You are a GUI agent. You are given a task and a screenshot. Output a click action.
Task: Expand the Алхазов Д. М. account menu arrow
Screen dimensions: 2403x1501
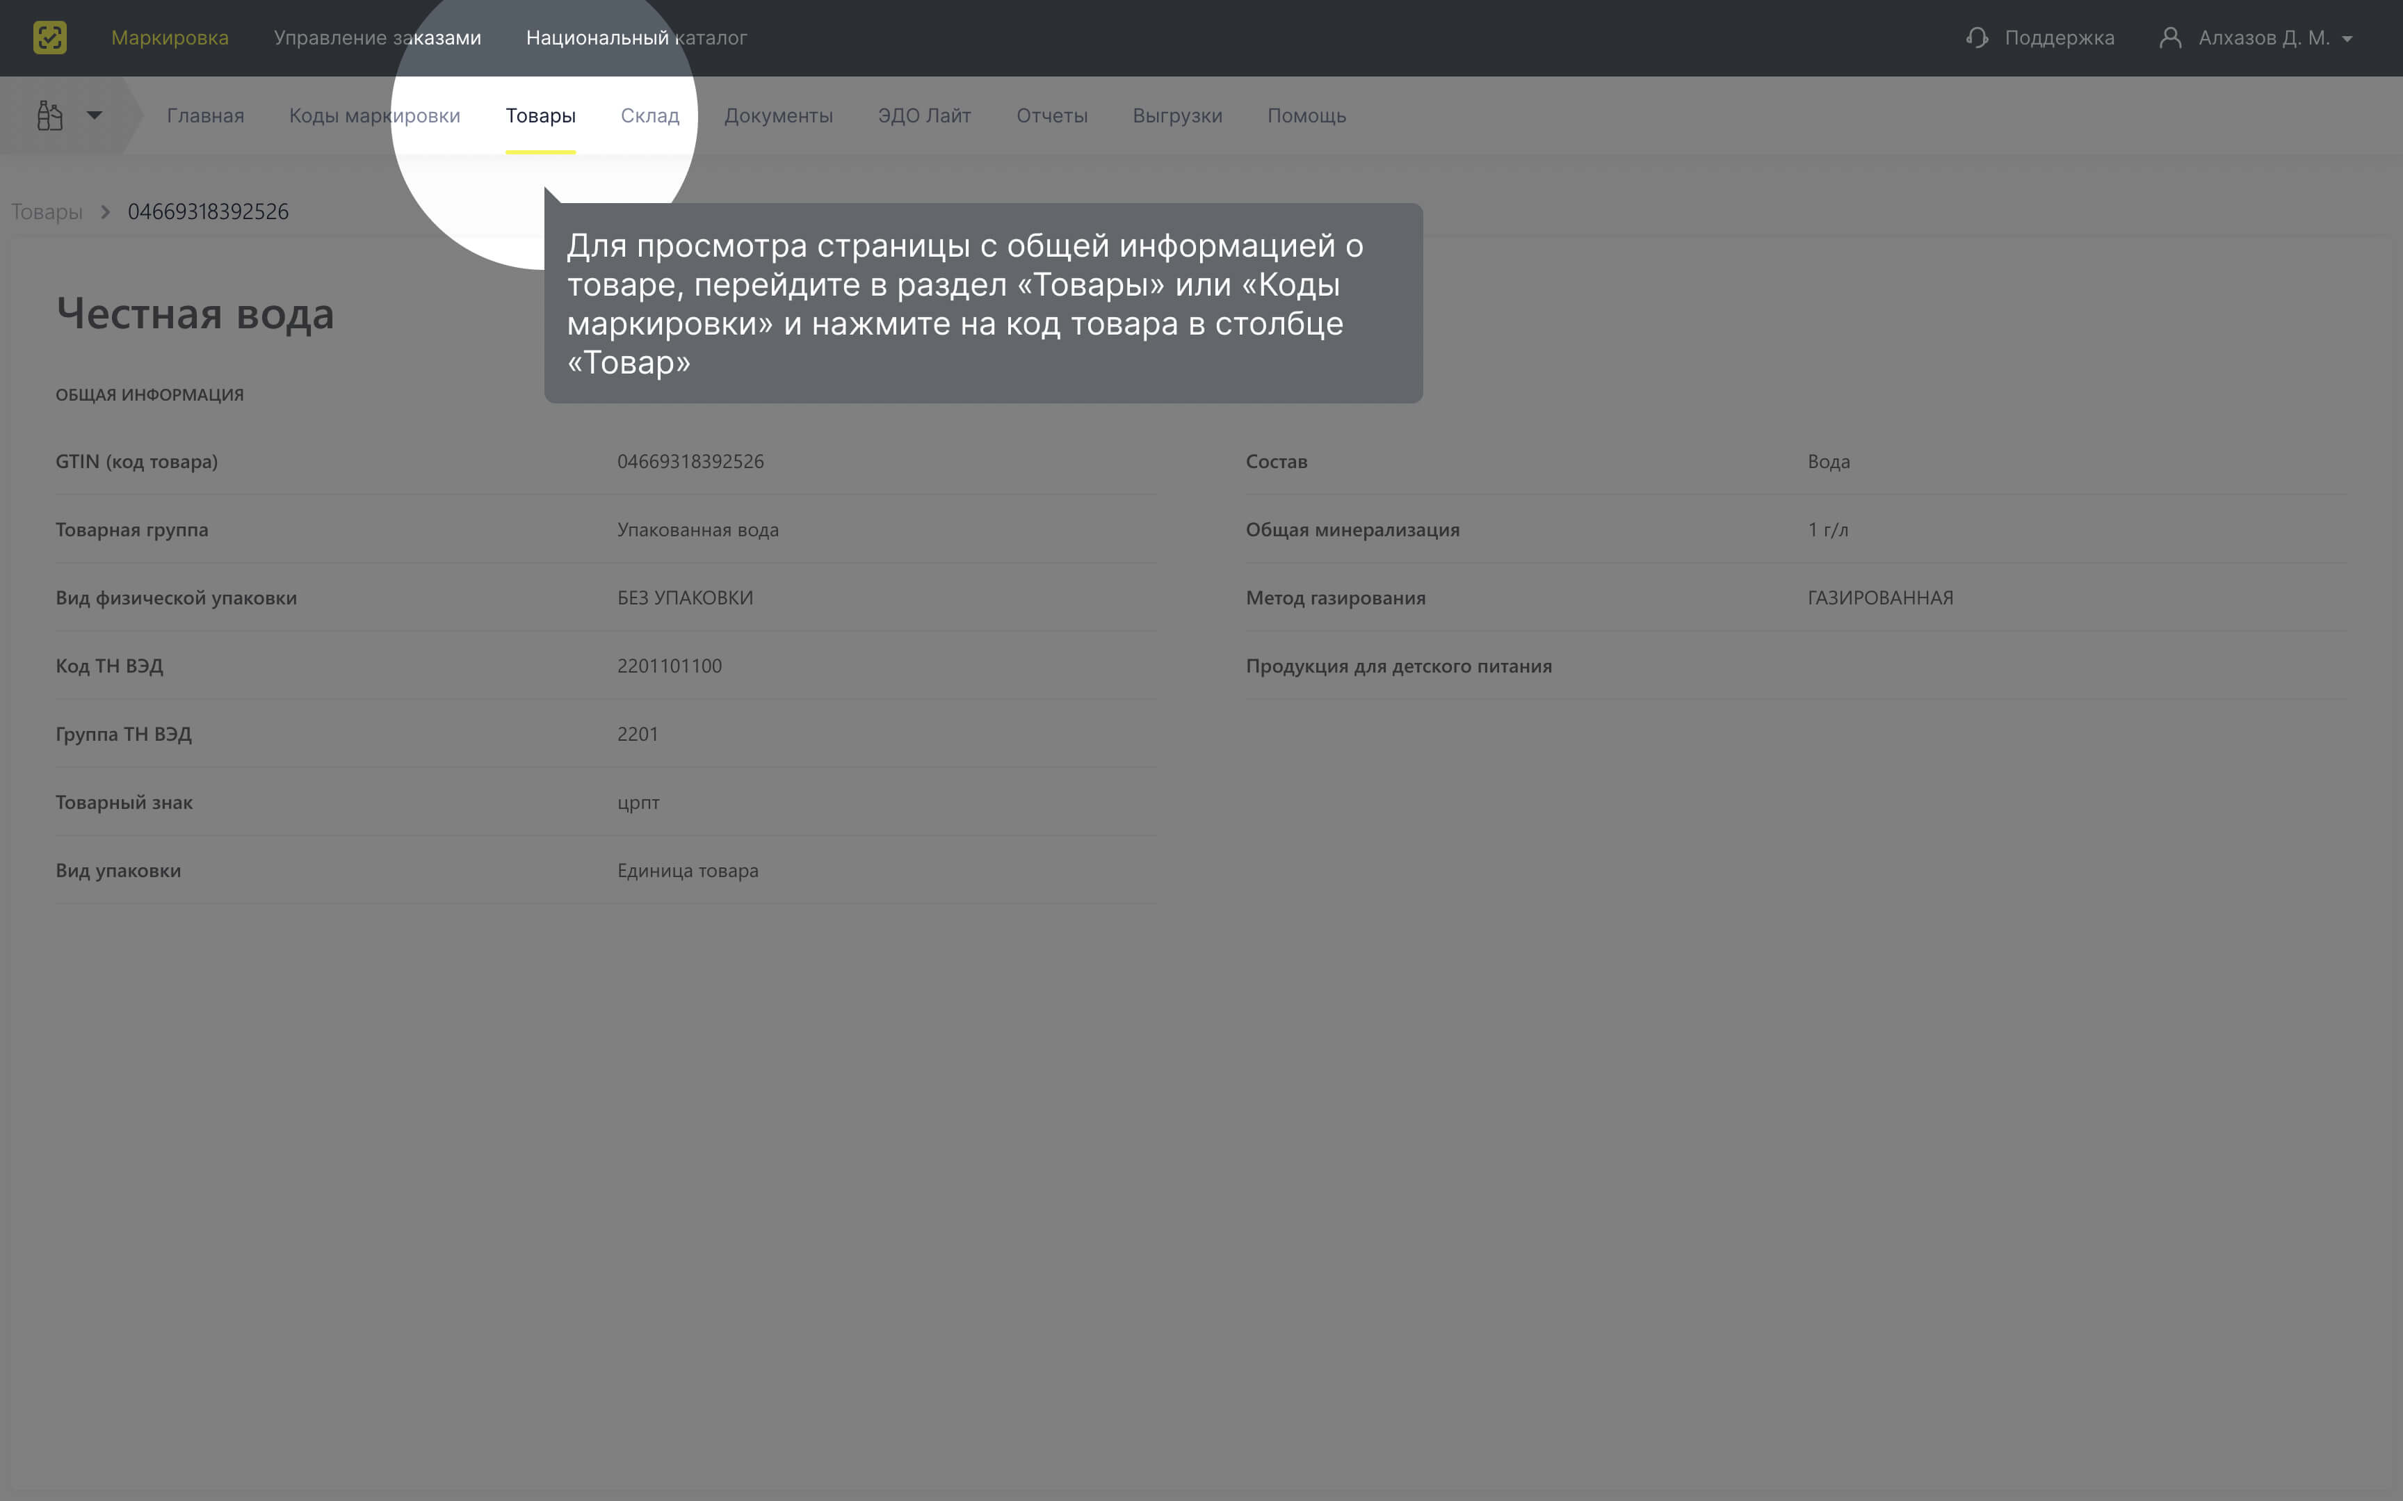(x=2347, y=39)
